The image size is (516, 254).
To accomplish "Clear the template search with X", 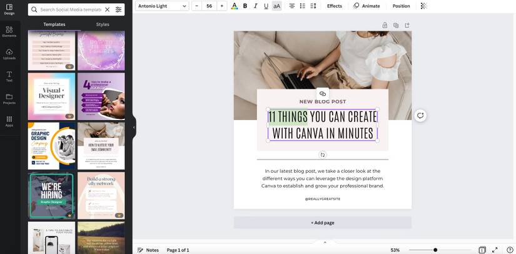I will click(108, 9).
